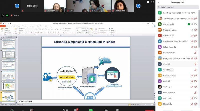Viewport: 200px width, 111px height.
Task: Open the Select dropdown
Action: pyautogui.click(x=112, y=33)
